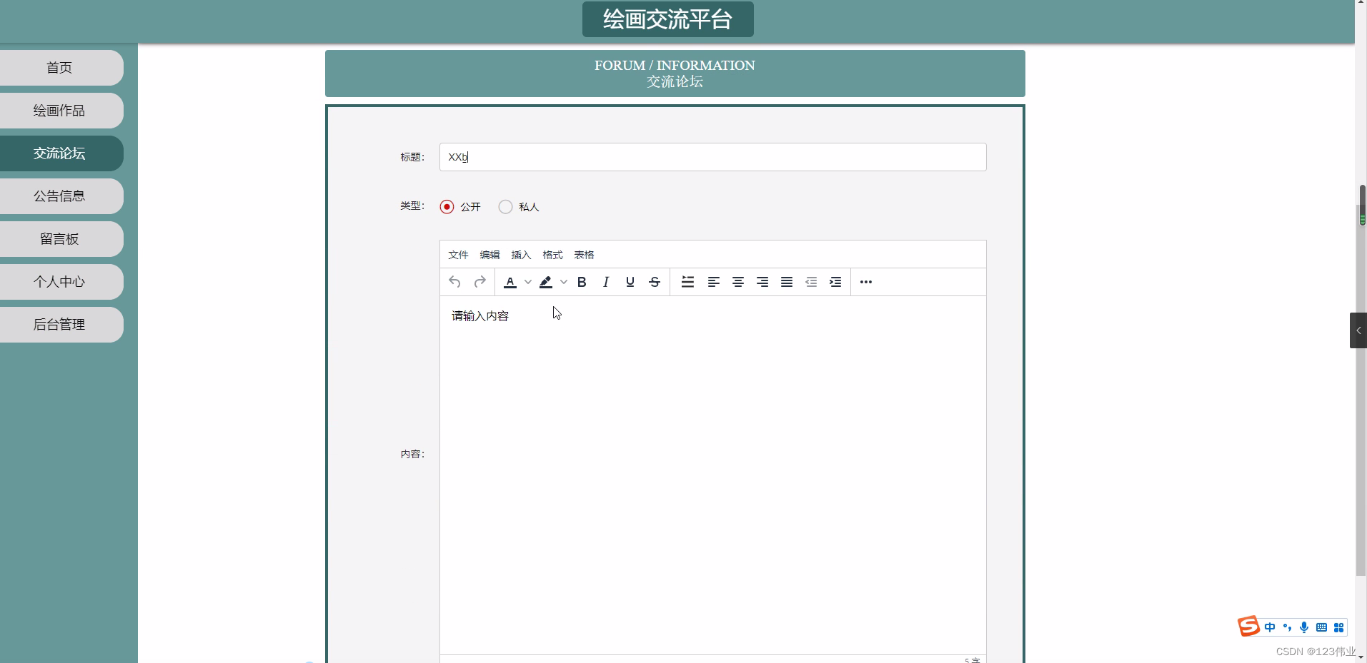This screenshot has height=663, width=1367.
Task: Increase the text indentation
Action: pyautogui.click(x=835, y=282)
